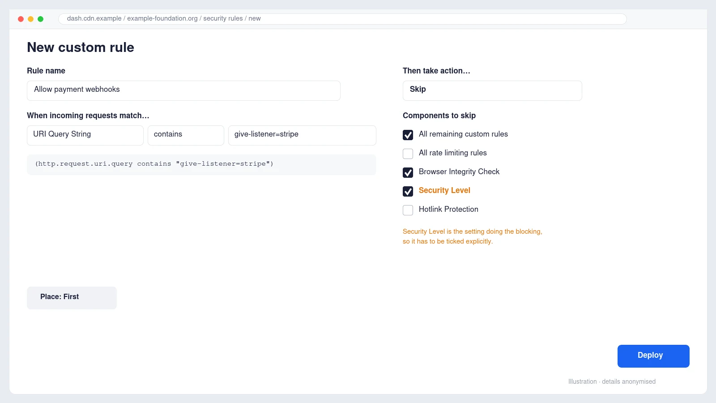Screen dimensions: 716x403
Task: Click the browser address bar
Action: (342, 19)
